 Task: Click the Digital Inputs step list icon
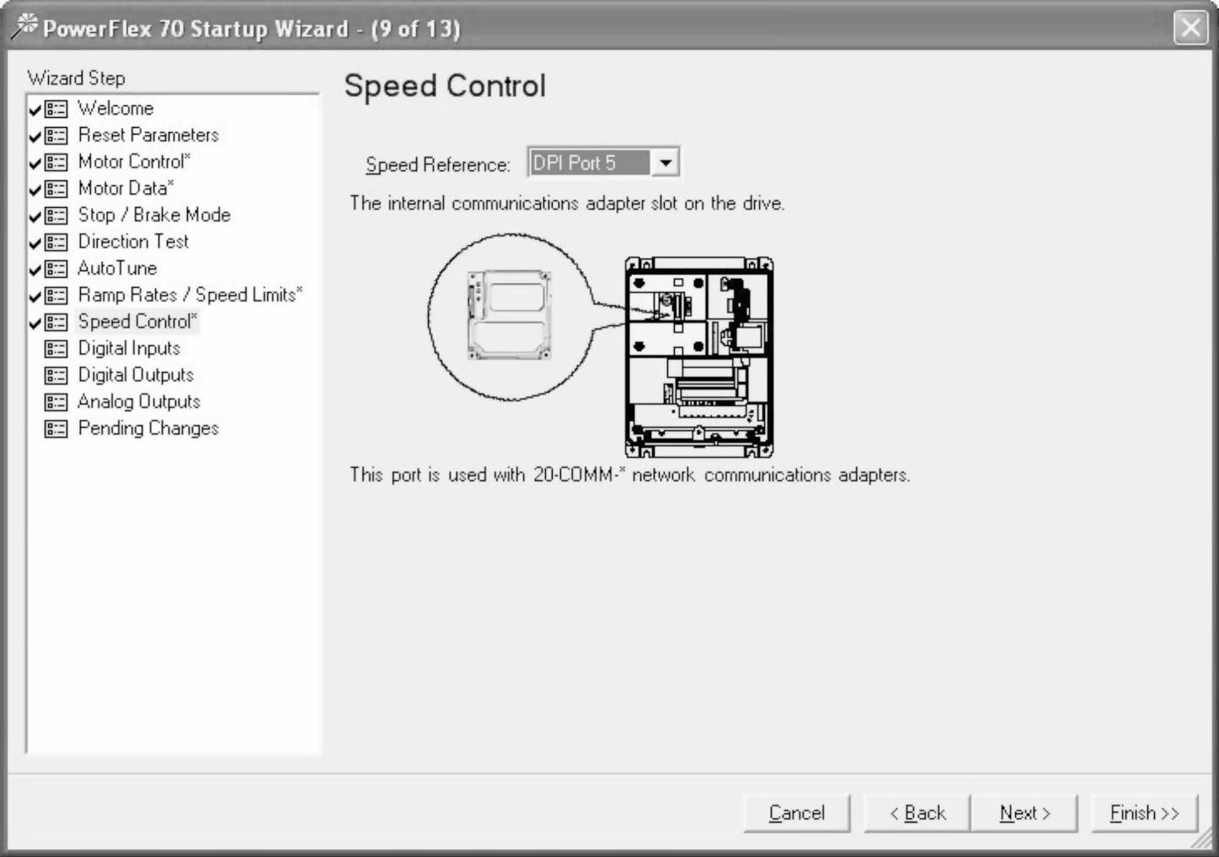coord(56,349)
